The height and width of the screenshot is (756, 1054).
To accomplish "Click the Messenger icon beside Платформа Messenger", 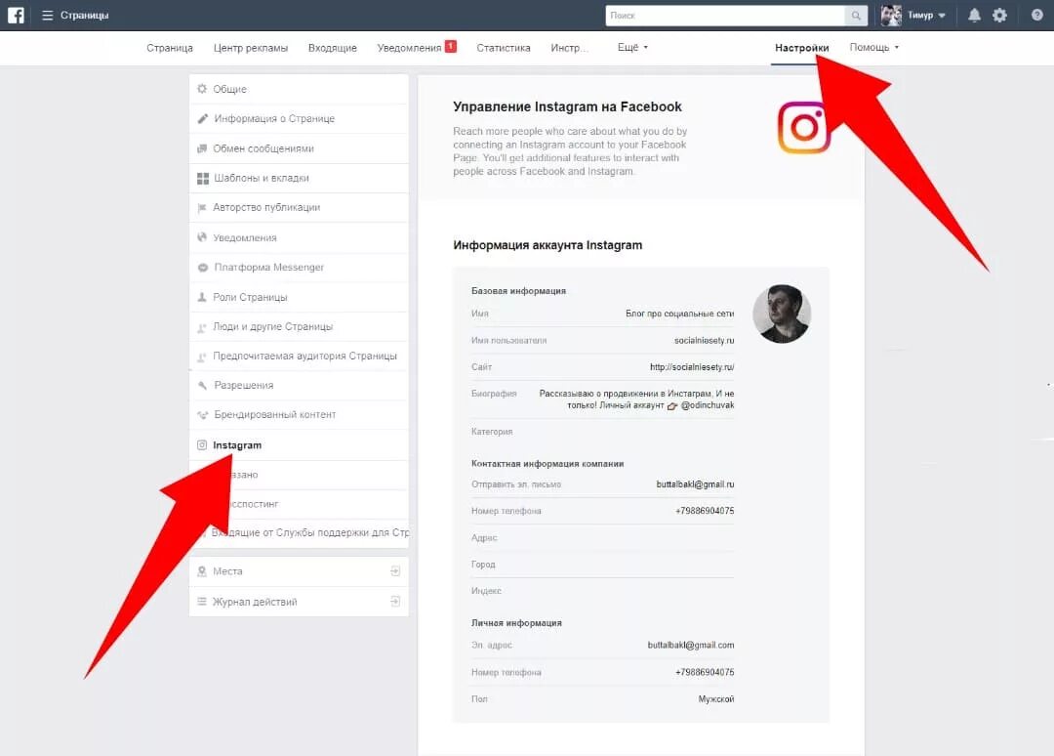I will 202,267.
